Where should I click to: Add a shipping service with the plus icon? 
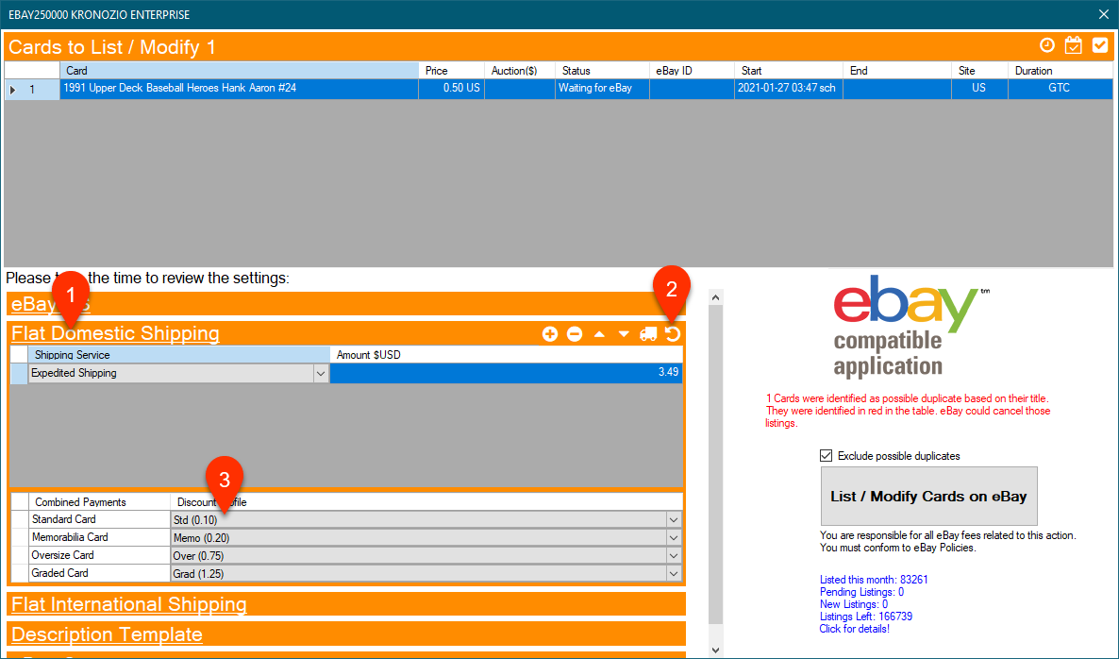coord(549,334)
